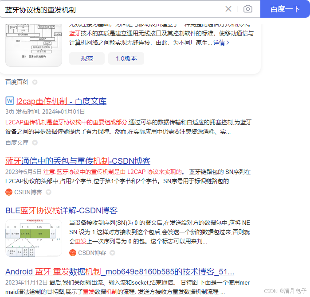Image resolution: width=310 pixels, height=297 pixels.
Task: Click the snippet starting 当设备接收到序列(SN)为 0 的报文后
Action: pyautogui.click(x=160, y=232)
